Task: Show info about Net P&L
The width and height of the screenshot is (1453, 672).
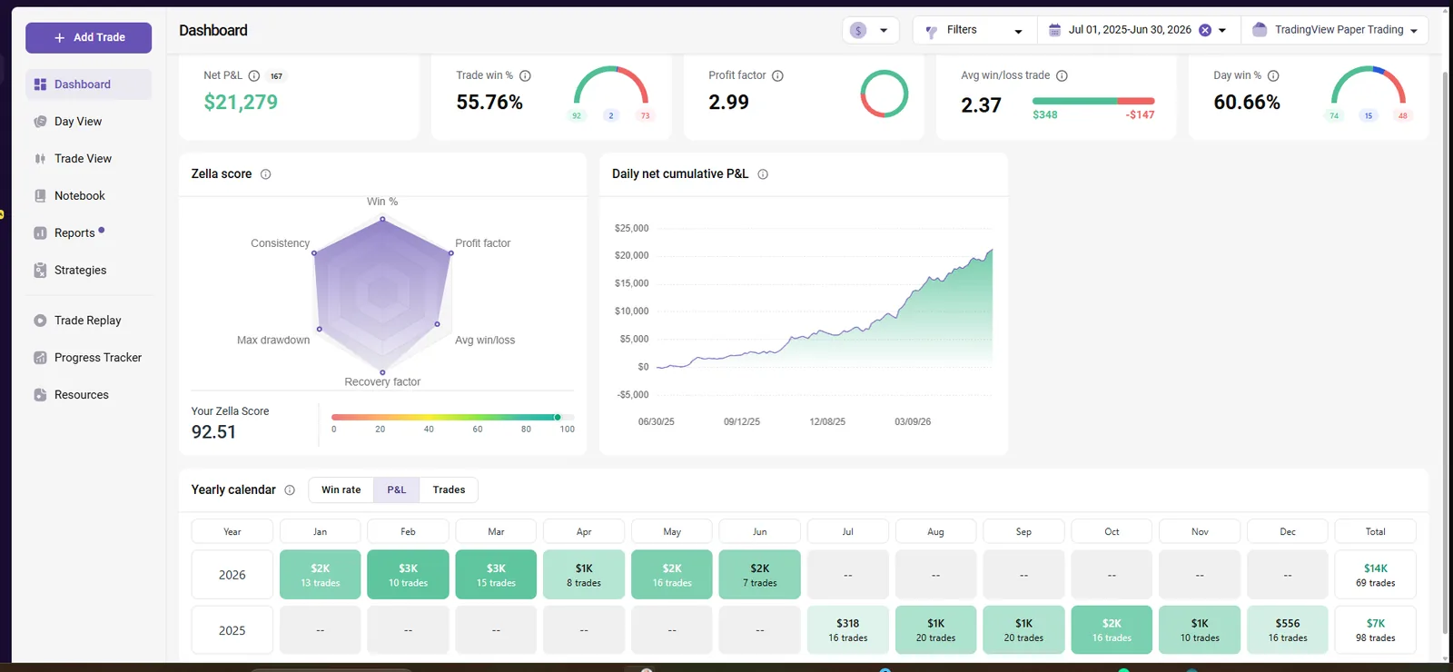Action: pos(254,76)
